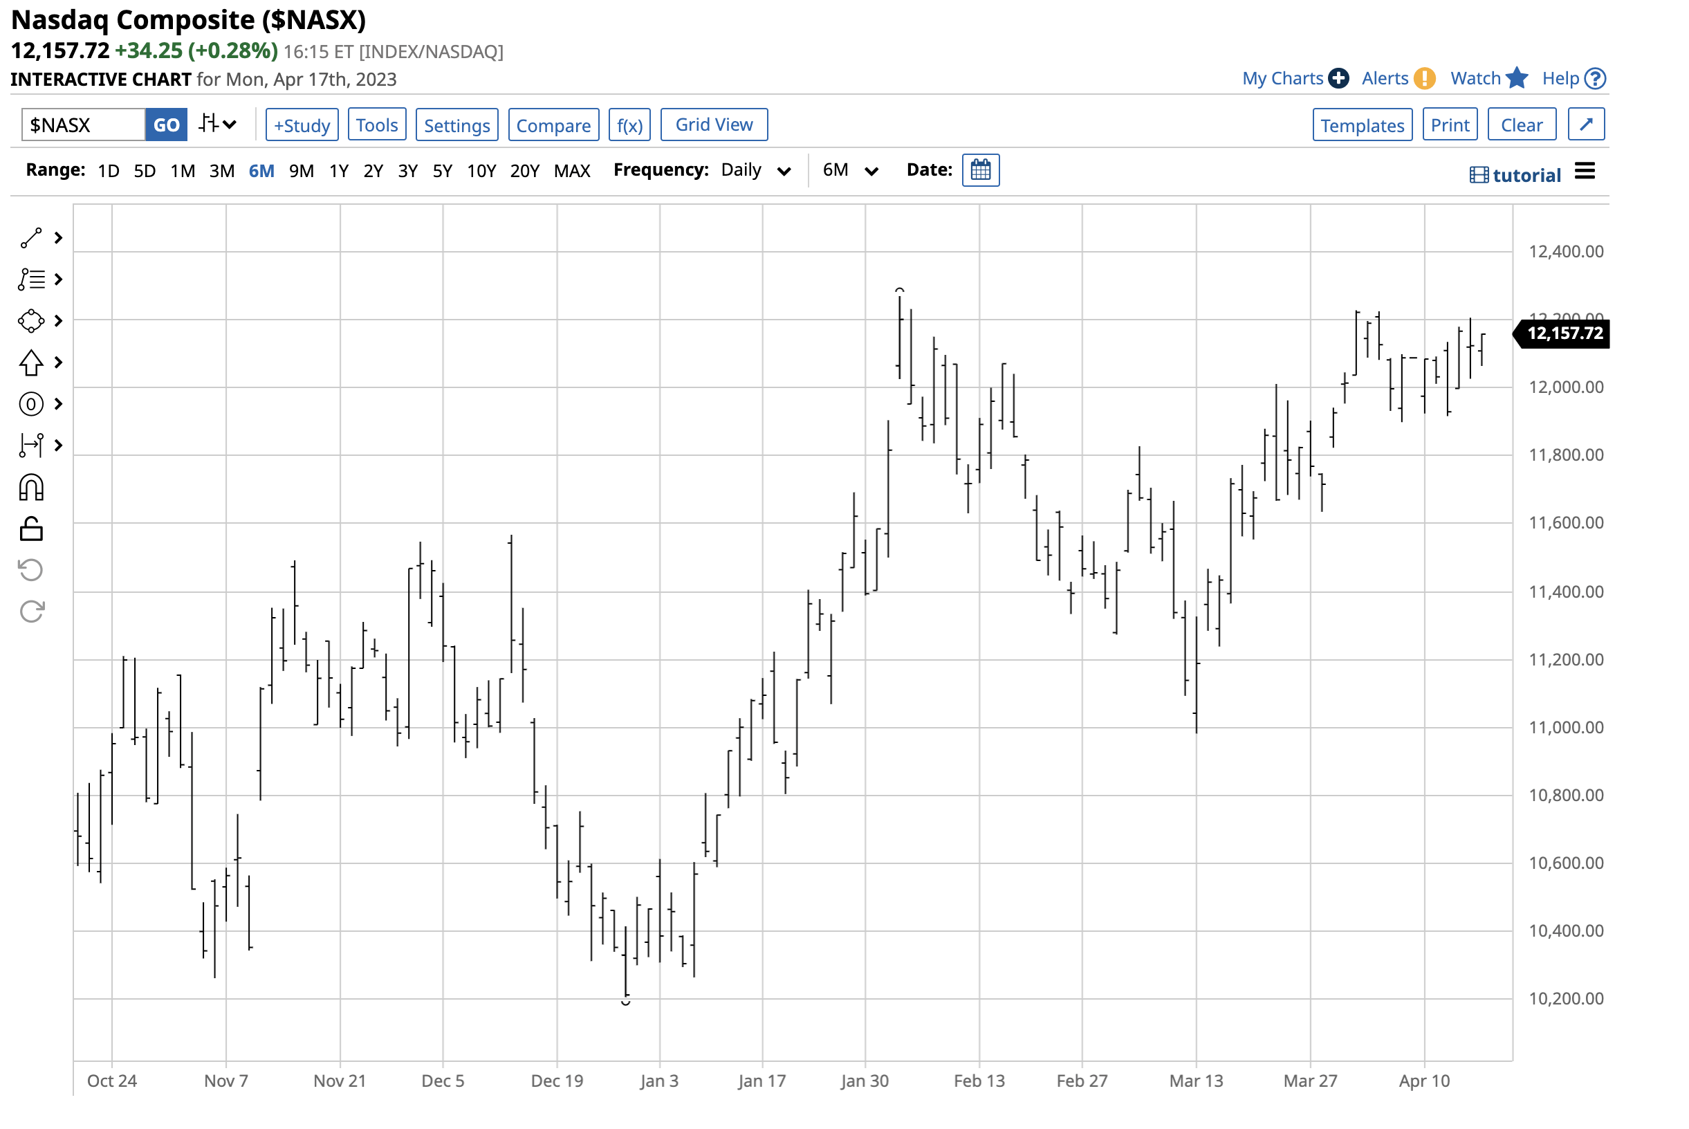This screenshot has height=1129, width=1689.
Task: Click the symbol input field $NASX
Action: pos(83,125)
